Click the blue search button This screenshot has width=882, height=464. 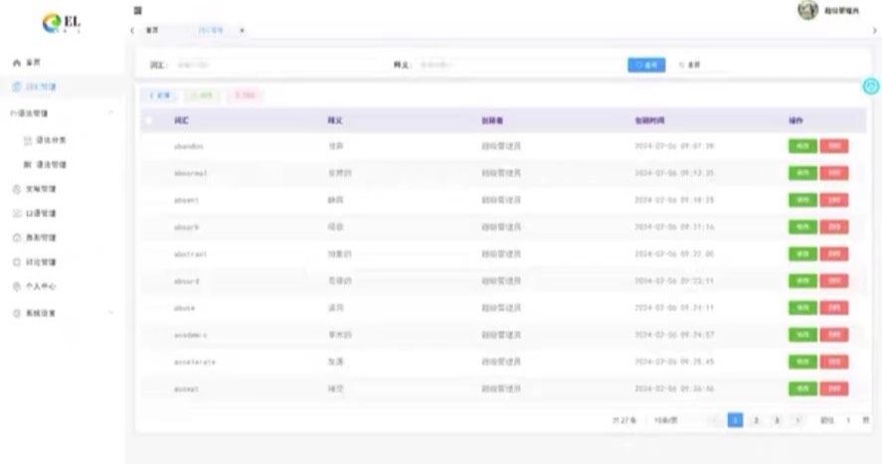pos(646,65)
